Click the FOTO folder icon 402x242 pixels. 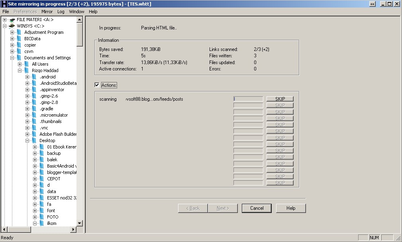click(x=42, y=217)
